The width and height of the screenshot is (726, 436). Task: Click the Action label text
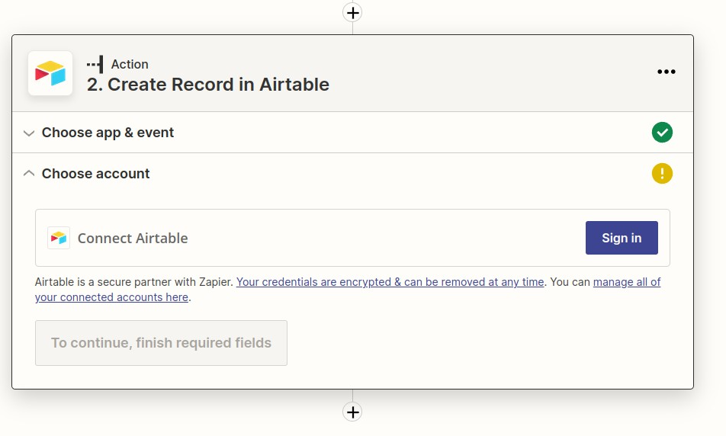(x=130, y=64)
